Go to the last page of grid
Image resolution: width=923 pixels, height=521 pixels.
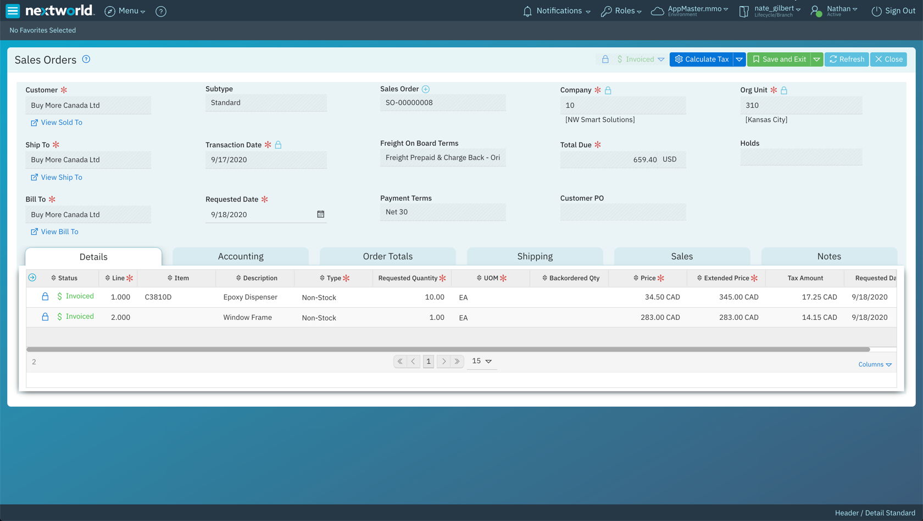click(x=457, y=362)
